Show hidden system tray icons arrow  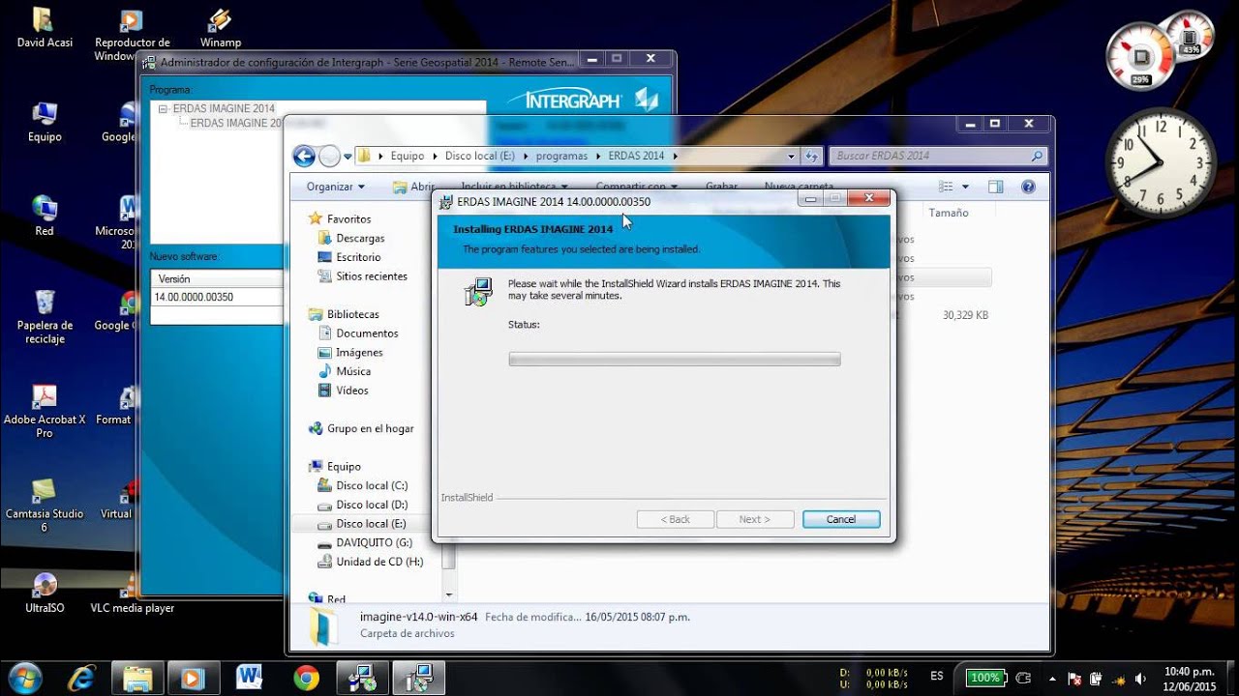[1051, 678]
